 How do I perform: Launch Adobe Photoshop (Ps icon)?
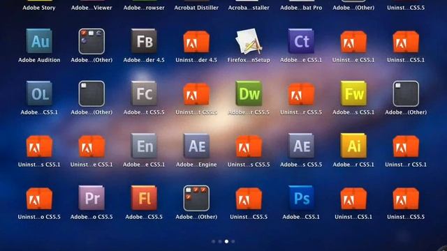301,198
